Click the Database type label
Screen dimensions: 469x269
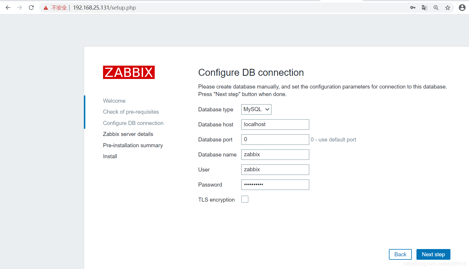(216, 109)
